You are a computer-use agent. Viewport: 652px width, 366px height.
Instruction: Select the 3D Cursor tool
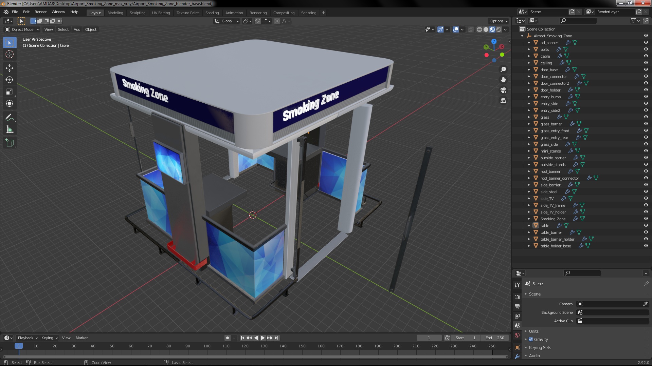coord(10,54)
